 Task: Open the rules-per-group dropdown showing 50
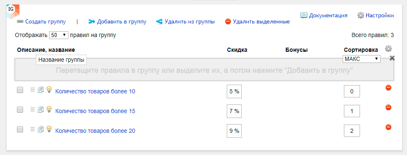point(59,35)
